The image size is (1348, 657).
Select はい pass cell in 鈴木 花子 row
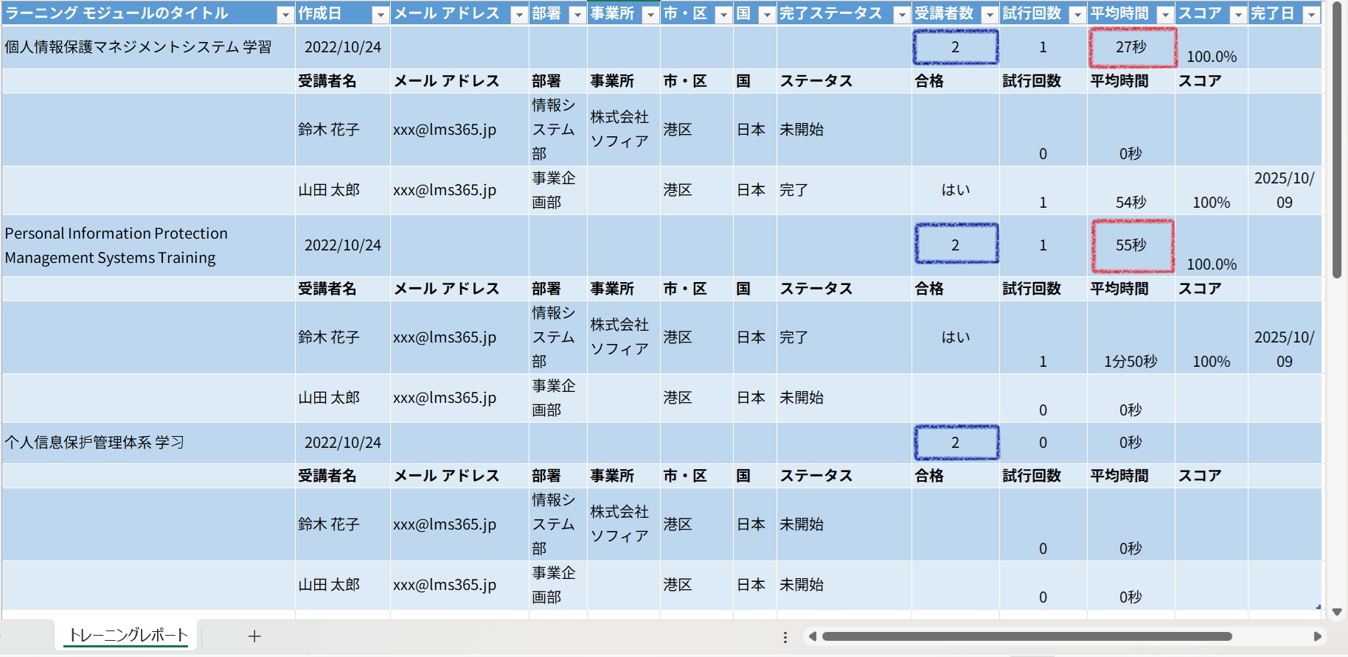pos(956,337)
